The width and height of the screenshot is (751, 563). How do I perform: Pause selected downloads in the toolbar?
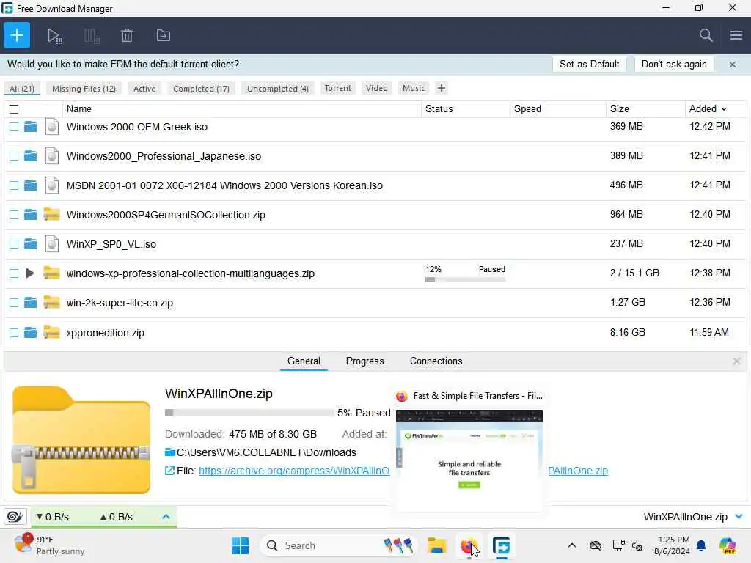tap(92, 36)
